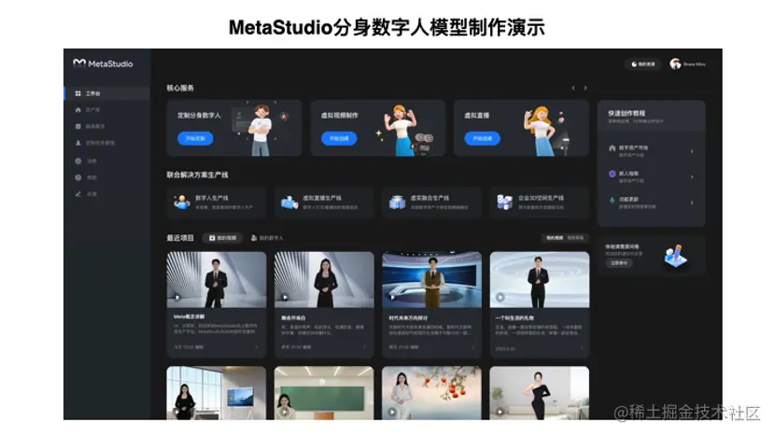Viewport: 775px width, 437px height.
Task: Open the 工作台 workbench sidebar item
Action: click(x=107, y=93)
